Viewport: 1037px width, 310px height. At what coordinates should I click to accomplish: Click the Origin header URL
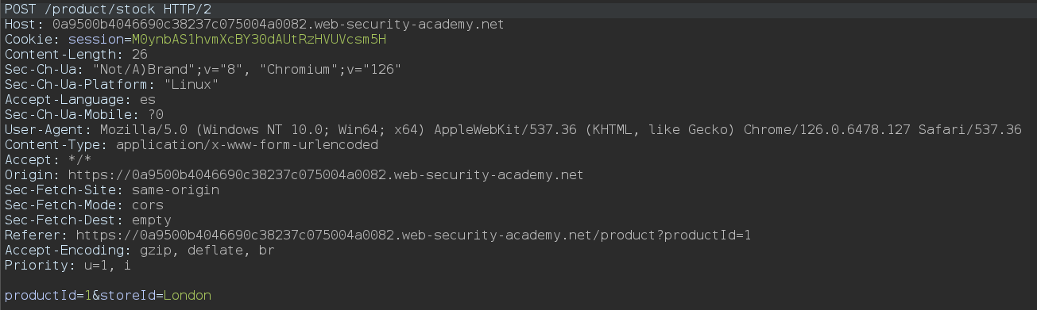click(317, 175)
